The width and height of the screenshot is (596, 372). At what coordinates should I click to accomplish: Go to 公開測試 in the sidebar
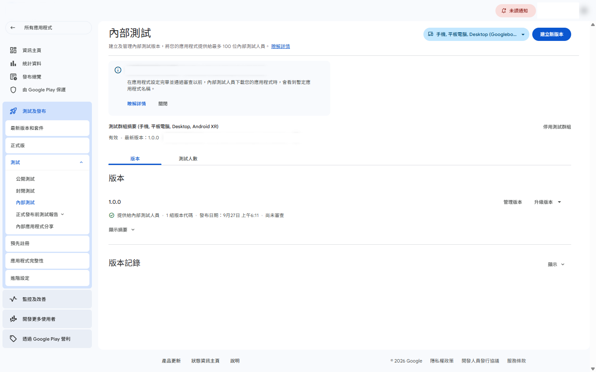coord(25,179)
